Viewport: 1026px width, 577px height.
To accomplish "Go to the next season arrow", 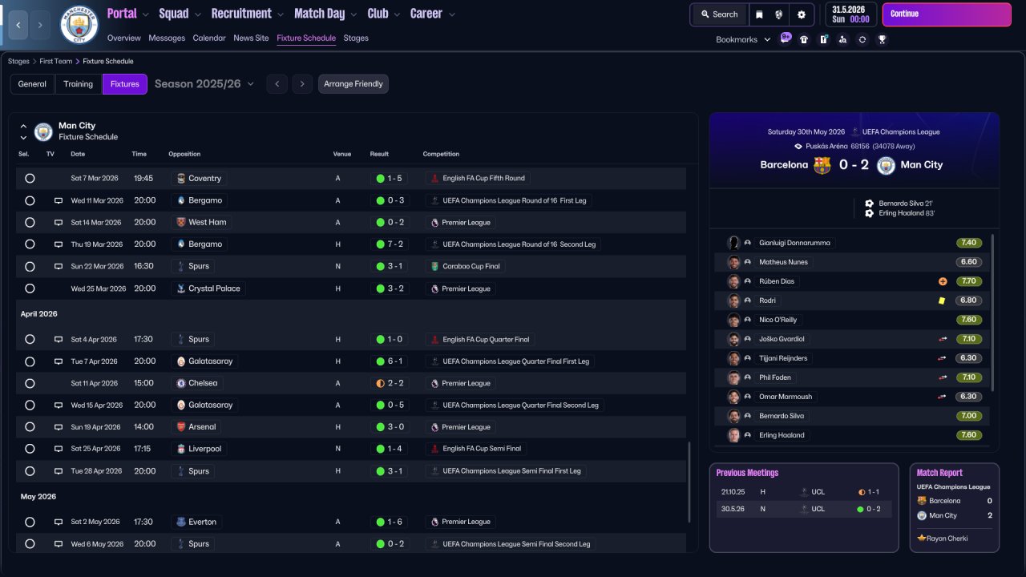I will coord(301,84).
